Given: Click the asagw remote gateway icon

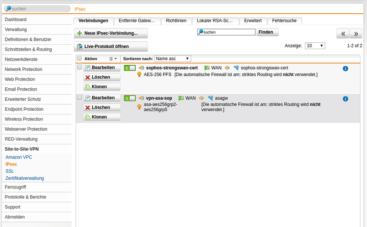Looking at the screenshot, I should click(210, 98).
